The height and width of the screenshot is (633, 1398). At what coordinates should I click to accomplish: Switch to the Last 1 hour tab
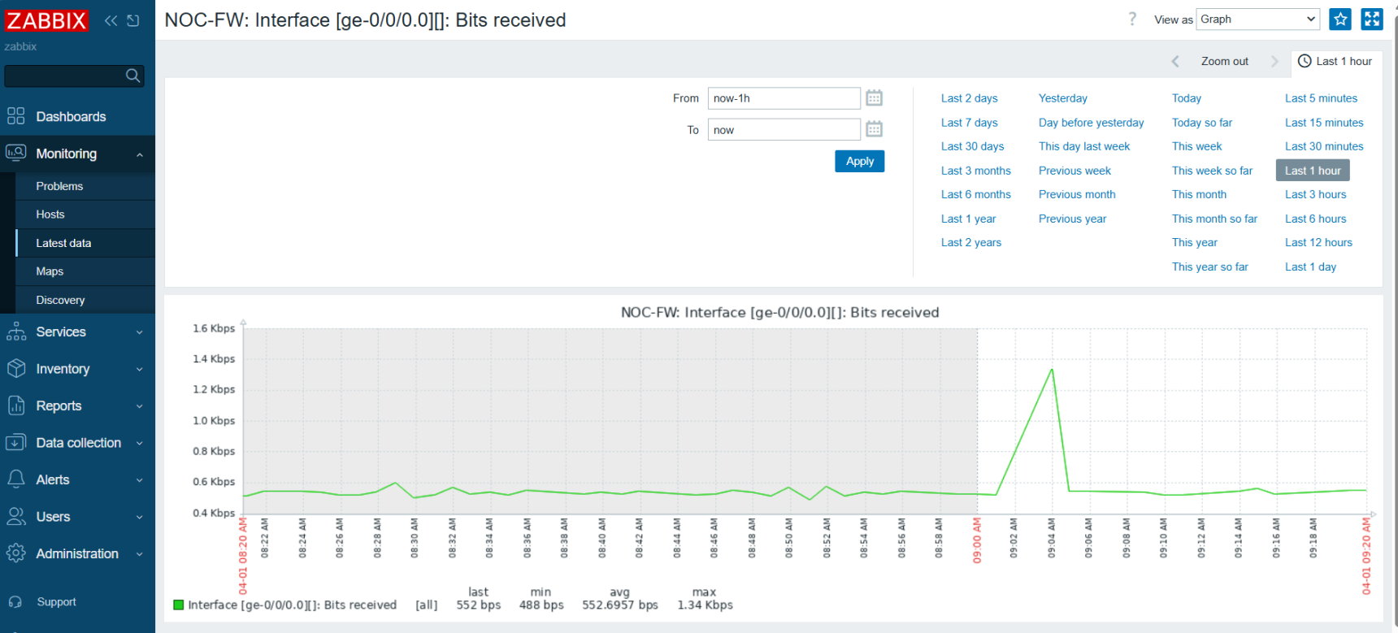point(1335,61)
